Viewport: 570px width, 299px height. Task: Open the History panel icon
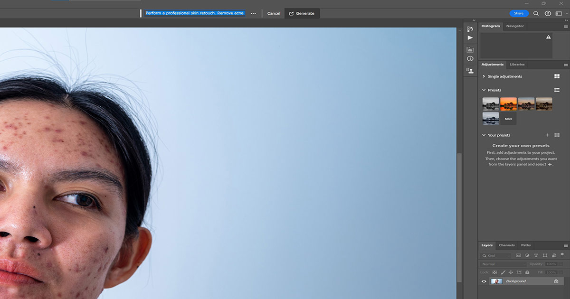(470, 29)
